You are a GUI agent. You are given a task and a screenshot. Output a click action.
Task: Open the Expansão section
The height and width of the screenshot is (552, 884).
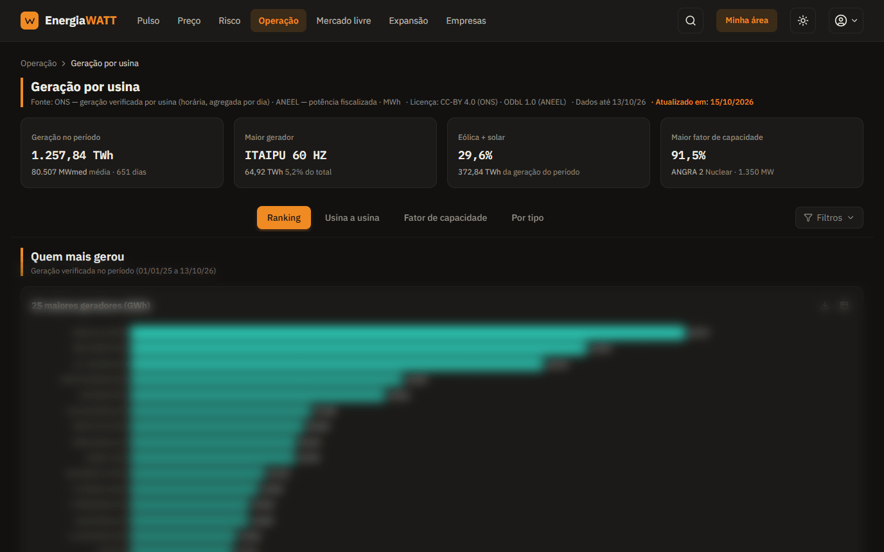[409, 21]
